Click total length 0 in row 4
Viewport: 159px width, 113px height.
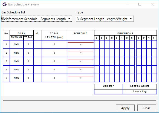(54, 69)
